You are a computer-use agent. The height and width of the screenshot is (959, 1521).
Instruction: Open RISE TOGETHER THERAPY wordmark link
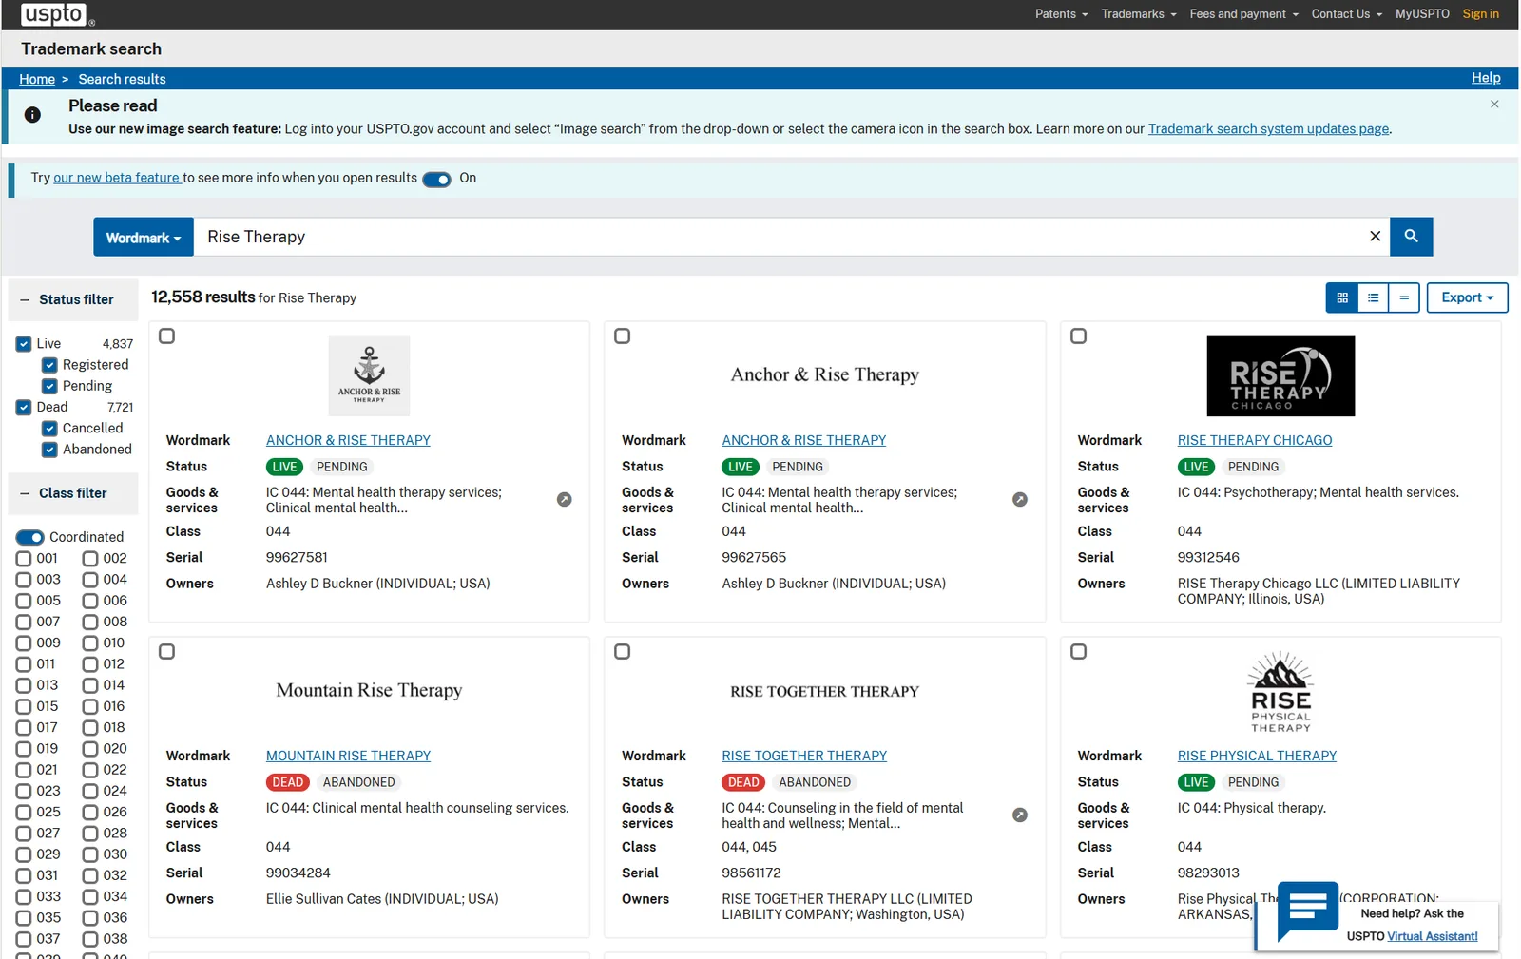coord(804,756)
